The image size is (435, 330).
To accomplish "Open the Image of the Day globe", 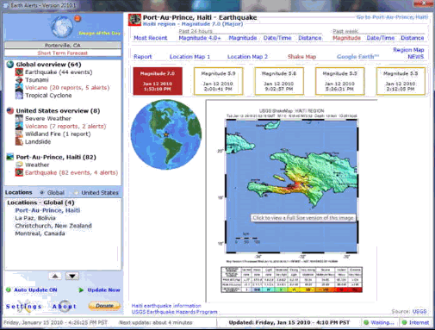I will click(62, 27).
